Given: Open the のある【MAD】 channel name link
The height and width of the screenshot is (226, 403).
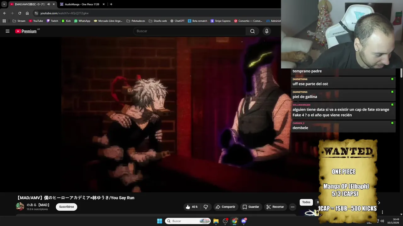Looking at the screenshot, I should click(x=38, y=205).
